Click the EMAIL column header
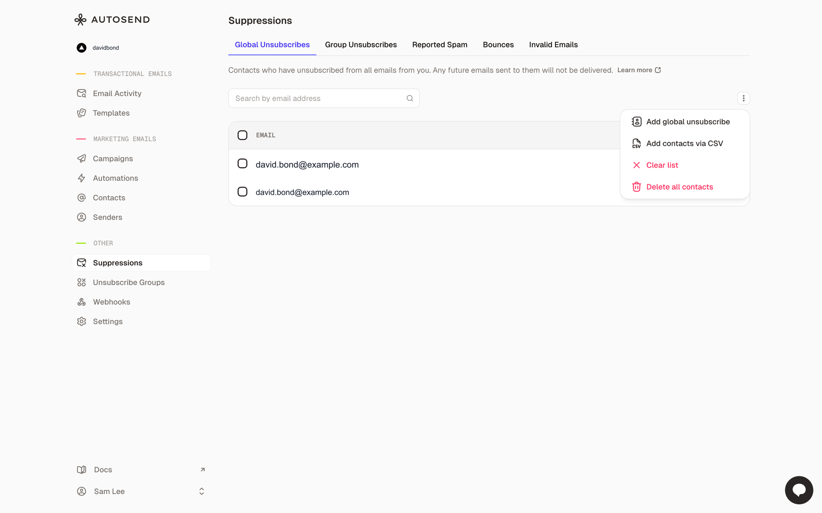822x513 pixels. pyautogui.click(x=265, y=135)
